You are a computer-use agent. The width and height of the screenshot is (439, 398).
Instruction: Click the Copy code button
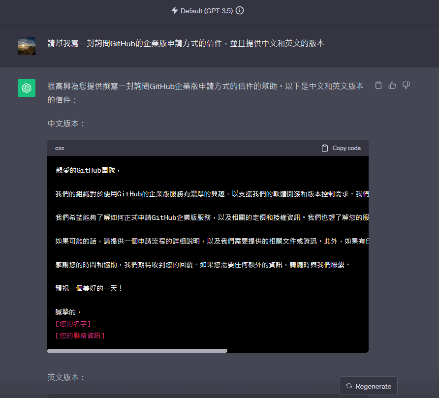[x=341, y=148]
